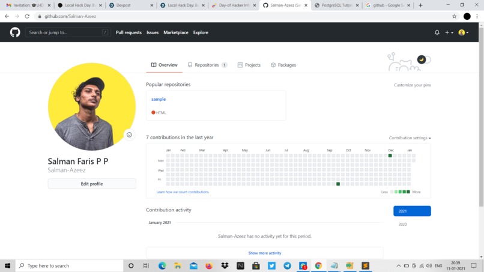Open Mail app from taskbar
This screenshot has height=272, width=484.
pos(193,265)
